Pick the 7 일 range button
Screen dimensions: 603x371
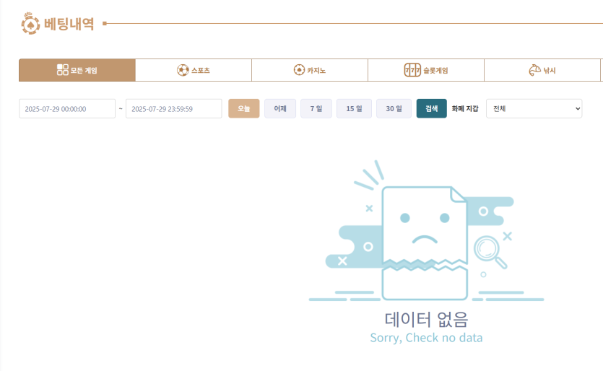[316, 108]
